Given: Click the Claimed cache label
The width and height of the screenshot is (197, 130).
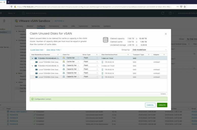Looking at the screenshot, I should coord(116,42).
